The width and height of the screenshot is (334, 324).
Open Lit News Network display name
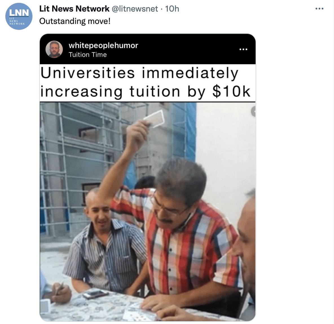coord(74,9)
